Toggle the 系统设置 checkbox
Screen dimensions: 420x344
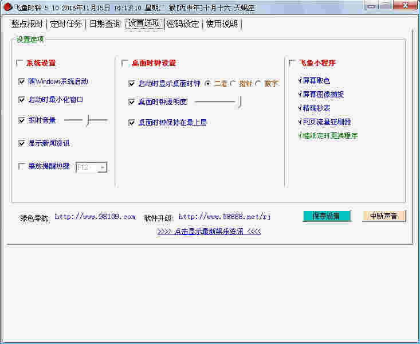coord(19,63)
